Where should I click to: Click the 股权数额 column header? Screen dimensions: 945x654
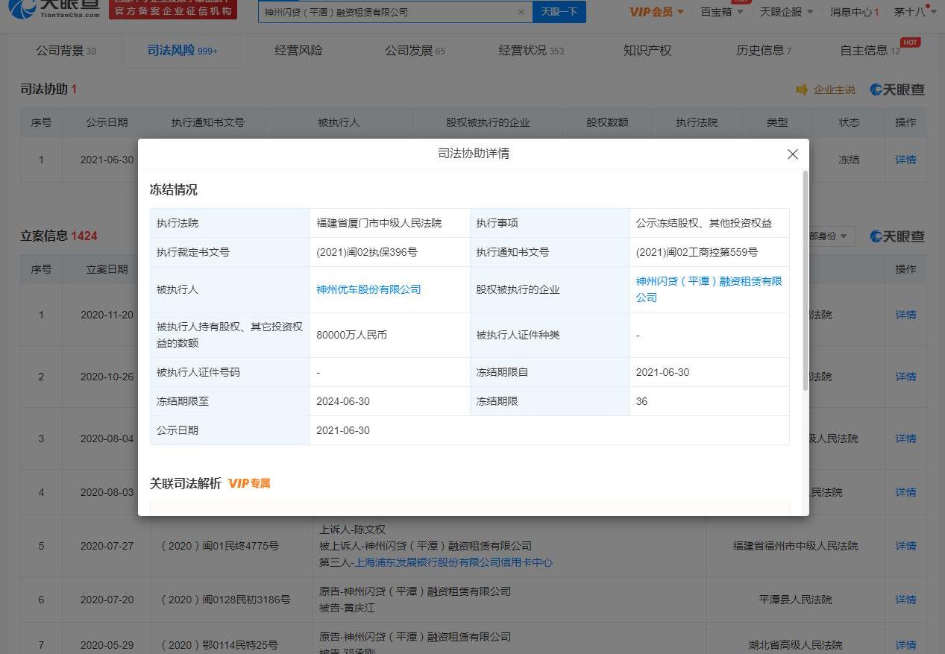pos(607,122)
